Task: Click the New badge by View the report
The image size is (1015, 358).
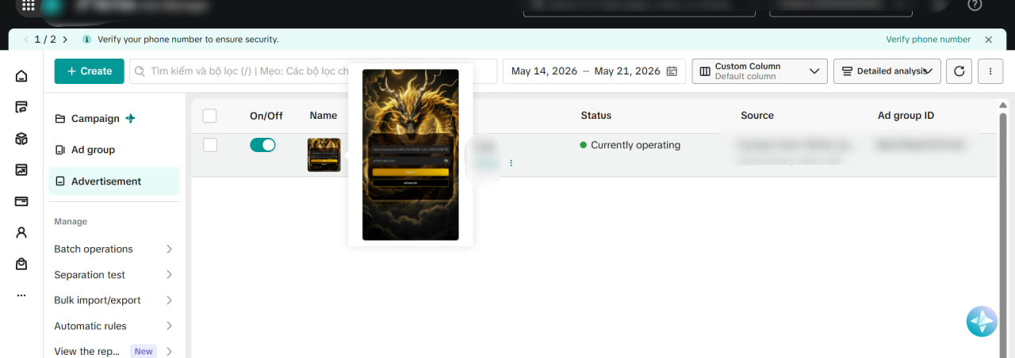Action: pyautogui.click(x=144, y=351)
